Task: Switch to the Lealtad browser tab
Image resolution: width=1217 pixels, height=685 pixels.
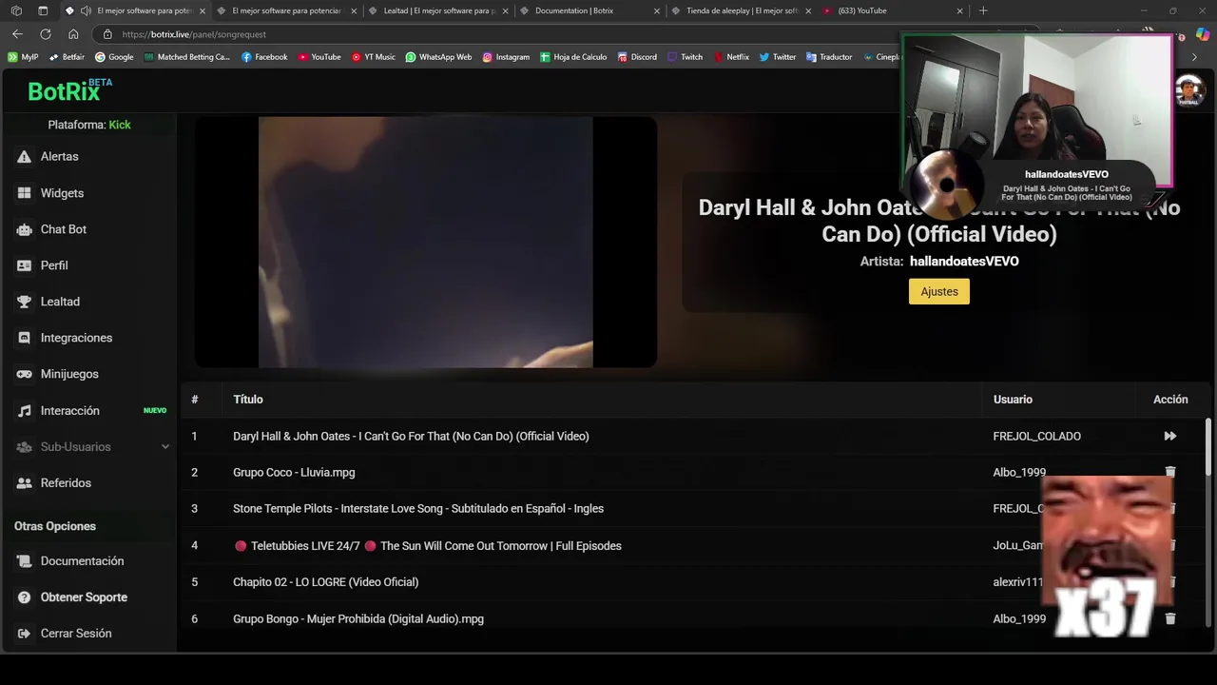Action: pyautogui.click(x=437, y=10)
